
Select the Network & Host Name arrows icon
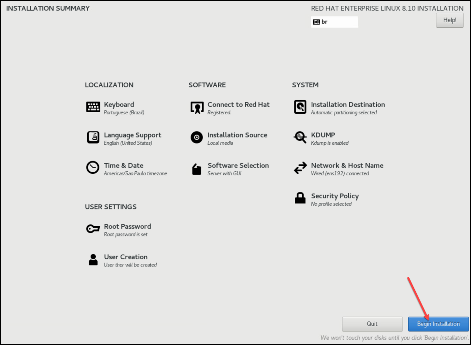tap(300, 168)
